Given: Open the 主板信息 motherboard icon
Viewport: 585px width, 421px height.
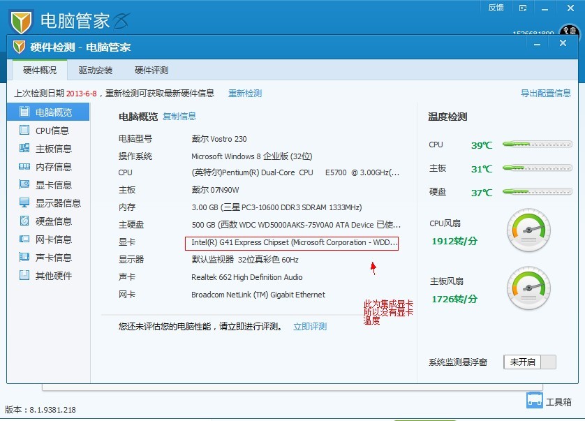Looking at the screenshot, I should click(x=24, y=148).
